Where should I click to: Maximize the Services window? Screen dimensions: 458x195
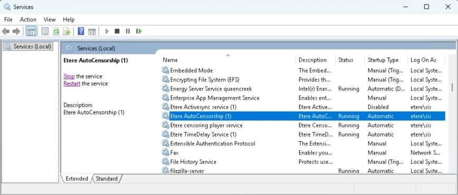tap(426, 7)
